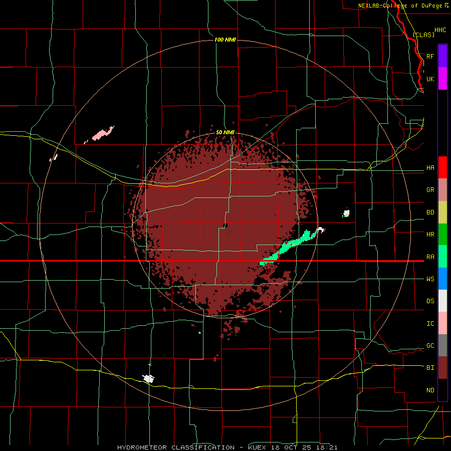The width and height of the screenshot is (451, 451).
Task: Click the DS legend label
Action: (430, 301)
